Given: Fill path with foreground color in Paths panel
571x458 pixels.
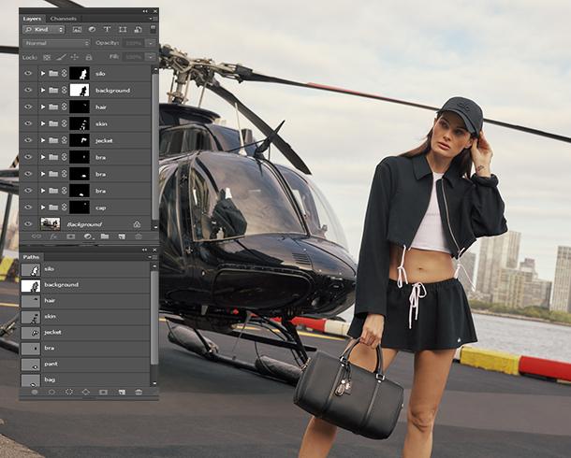Looking at the screenshot, I should (x=35, y=392).
